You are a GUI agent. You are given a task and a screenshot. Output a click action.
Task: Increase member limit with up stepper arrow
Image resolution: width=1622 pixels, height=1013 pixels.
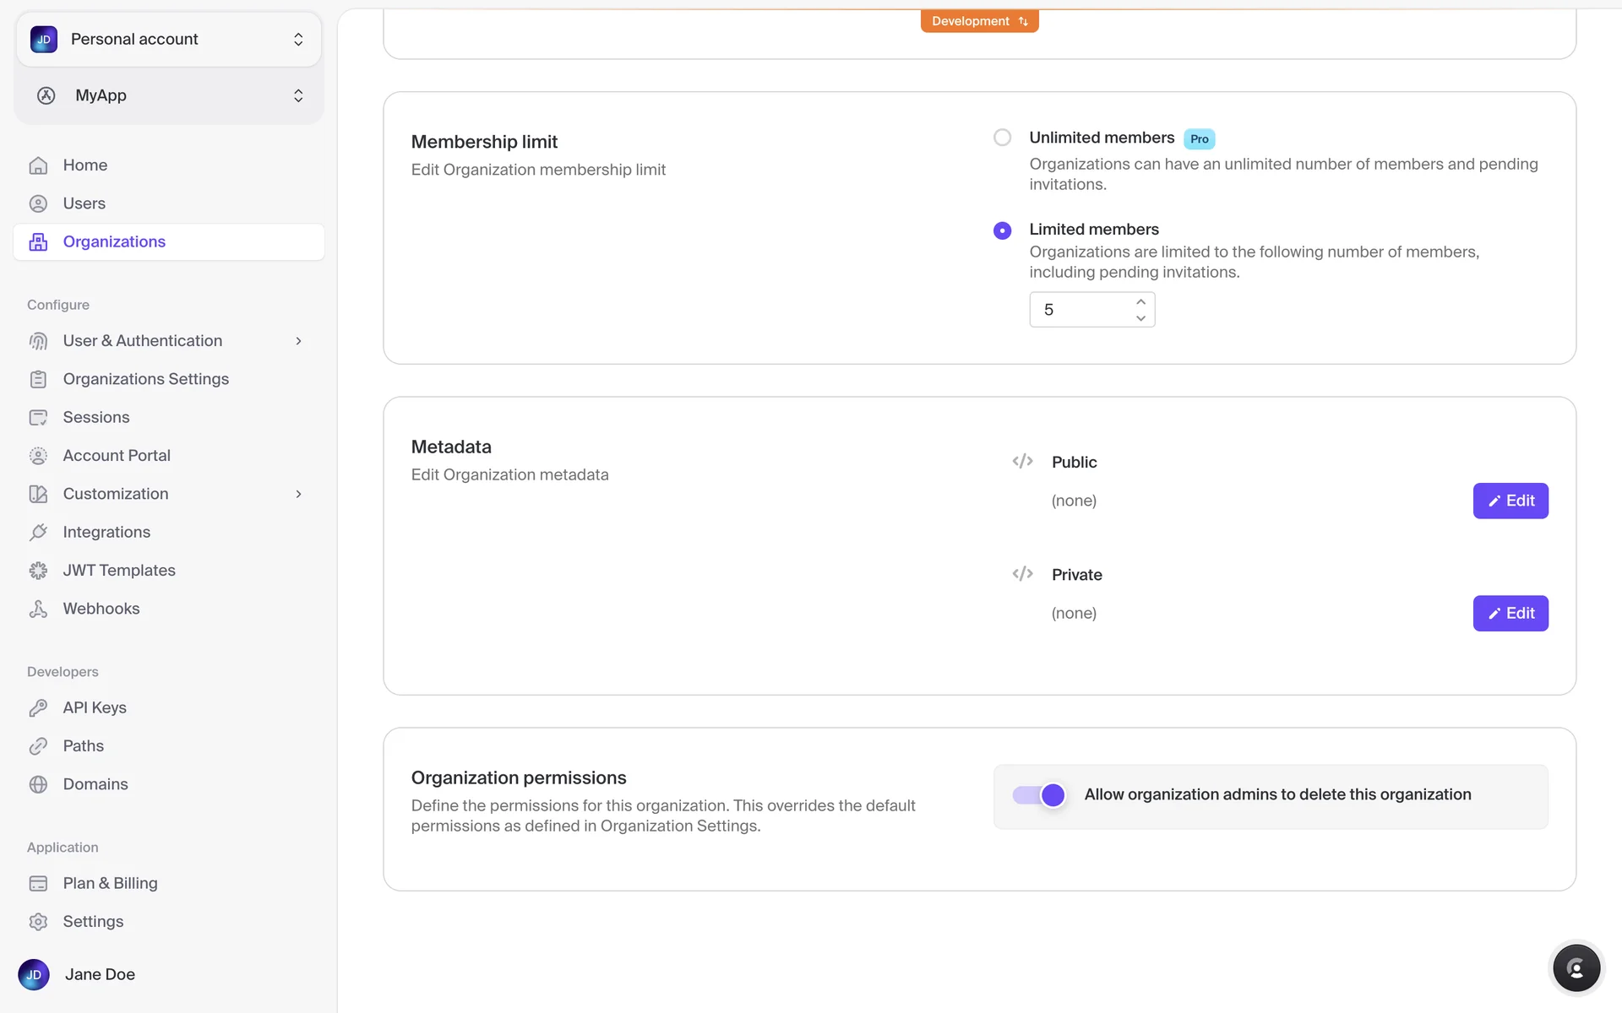click(x=1140, y=301)
